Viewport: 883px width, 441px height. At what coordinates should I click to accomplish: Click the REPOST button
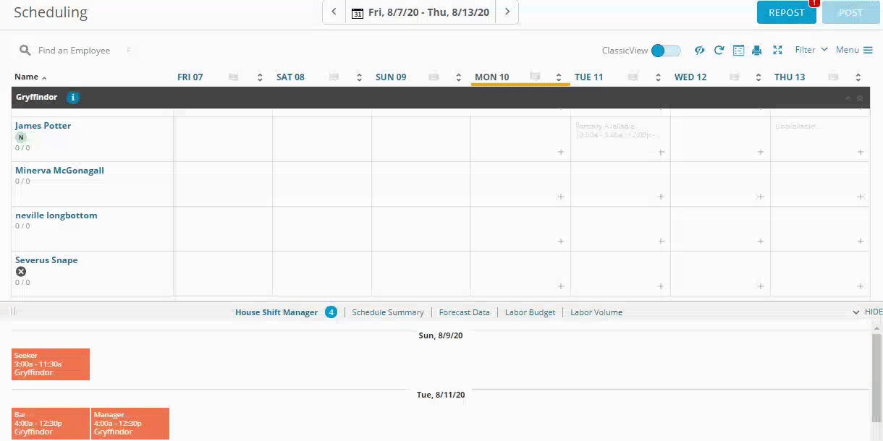(x=786, y=12)
